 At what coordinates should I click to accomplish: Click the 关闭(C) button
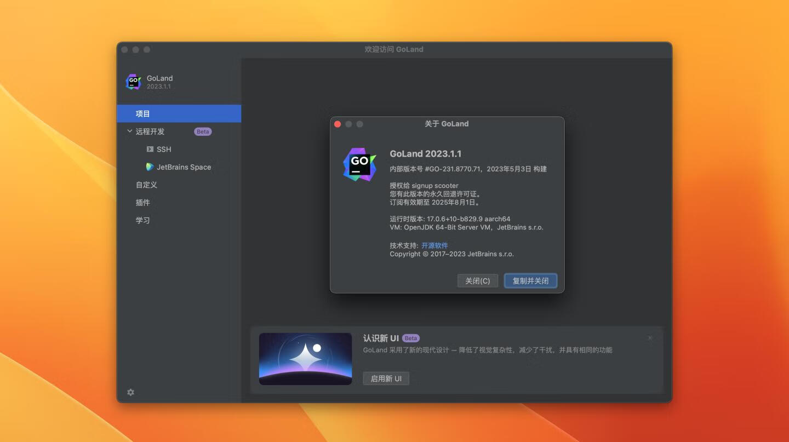[478, 280]
